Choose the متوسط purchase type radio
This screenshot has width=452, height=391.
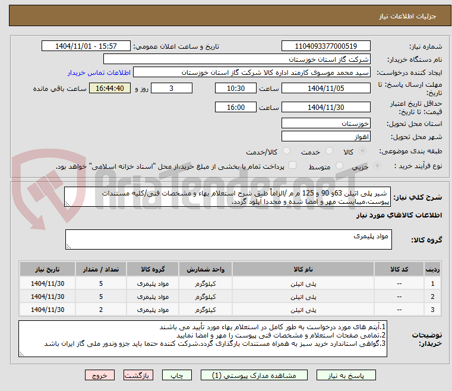(x=339, y=166)
